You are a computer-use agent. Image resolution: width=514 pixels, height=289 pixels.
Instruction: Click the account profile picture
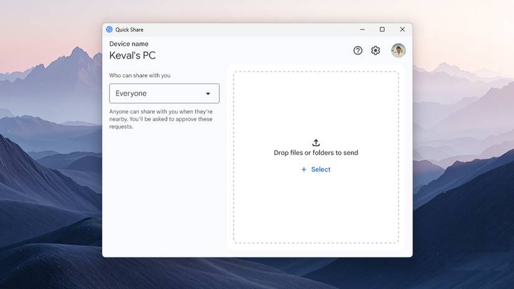[x=398, y=50]
